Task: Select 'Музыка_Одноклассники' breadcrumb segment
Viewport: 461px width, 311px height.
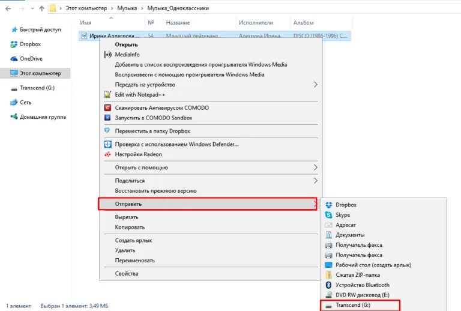Action: (x=178, y=8)
